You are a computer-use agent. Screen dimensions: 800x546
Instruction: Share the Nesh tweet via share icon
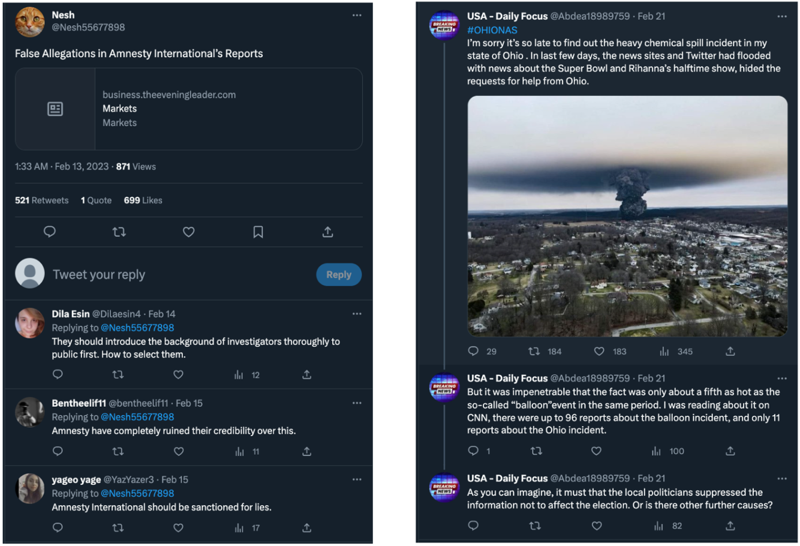coord(327,232)
